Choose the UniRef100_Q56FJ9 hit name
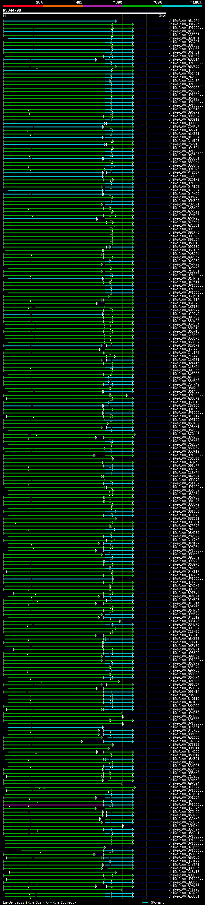The image size is (205, 905). coord(184,491)
